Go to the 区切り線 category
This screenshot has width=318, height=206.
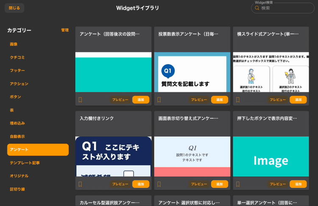click(x=17, y=189)
